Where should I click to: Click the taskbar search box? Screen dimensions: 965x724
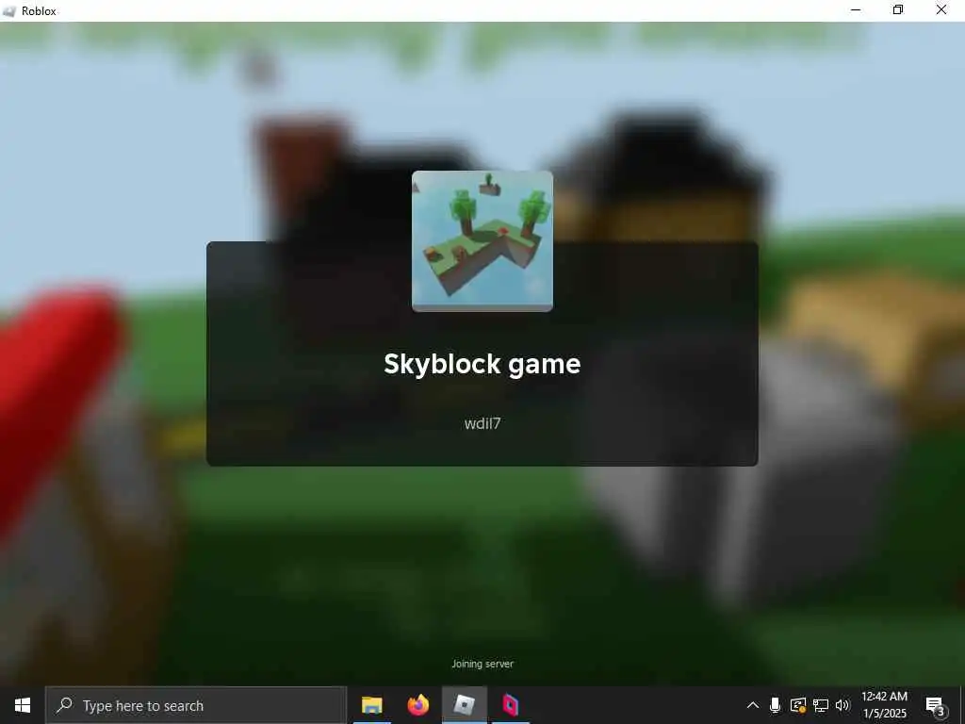coord(196,705)
